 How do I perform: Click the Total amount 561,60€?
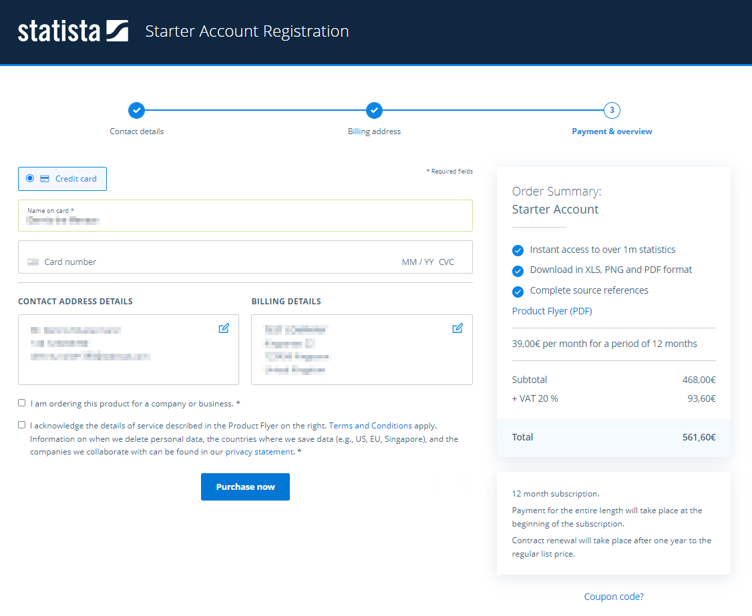click(699, 437)
